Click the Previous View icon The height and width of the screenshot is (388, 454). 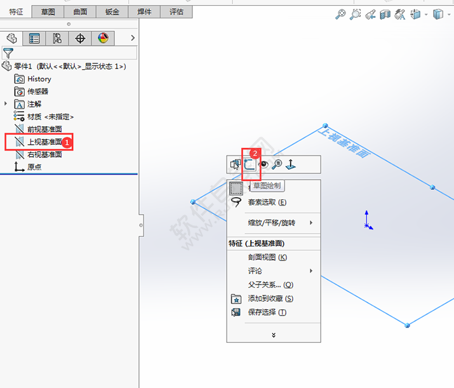tap(370, 15)
